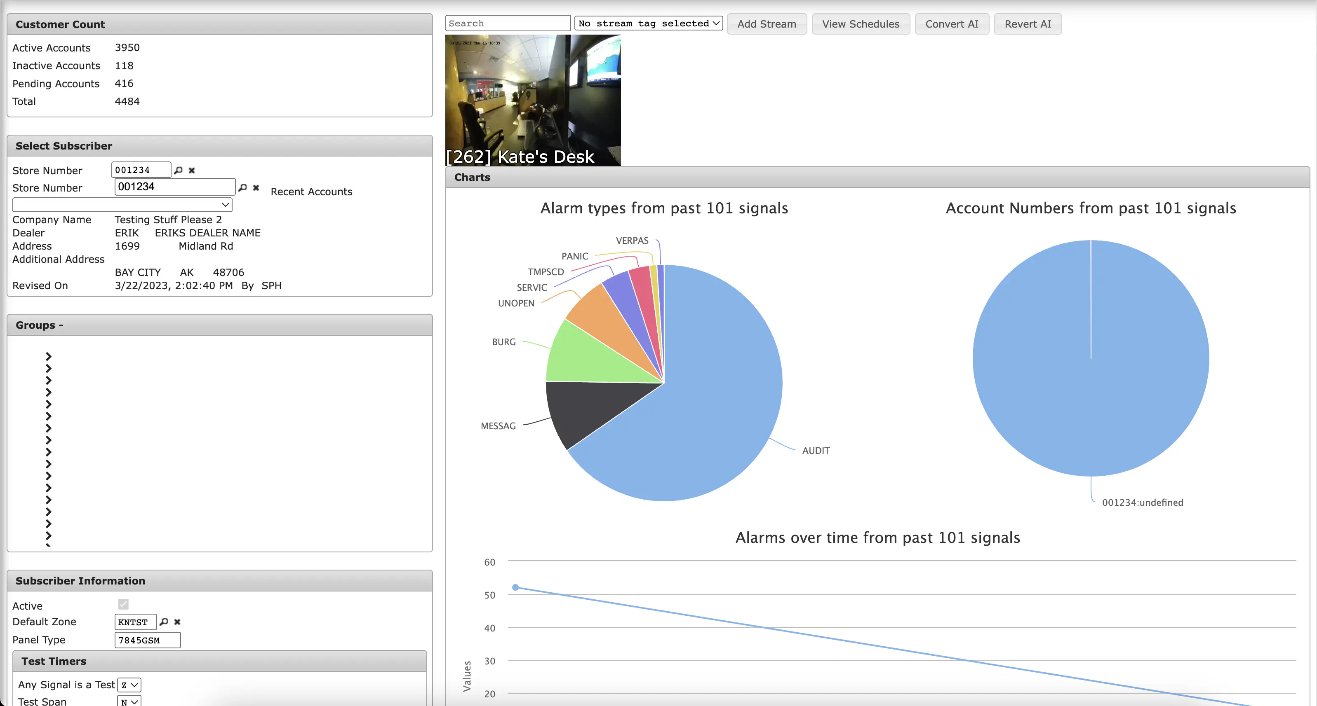The image size is (1317, 706).
Task: Open the Test Span dropdown
Action: [x=129, y=701]
